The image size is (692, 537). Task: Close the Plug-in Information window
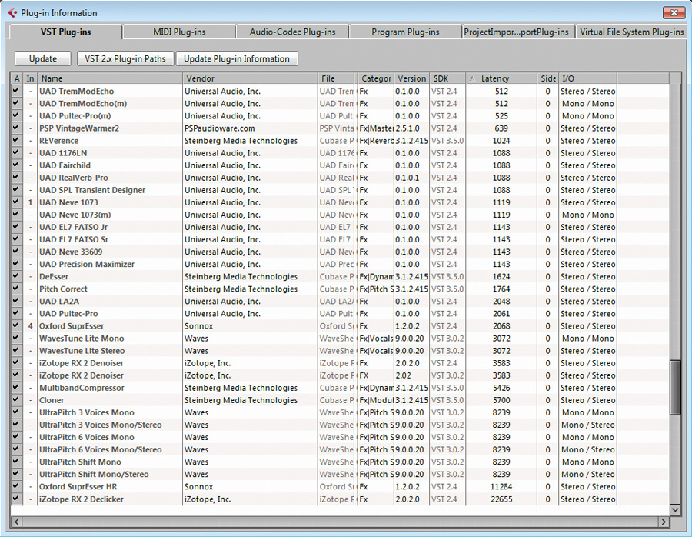(674, 13)
